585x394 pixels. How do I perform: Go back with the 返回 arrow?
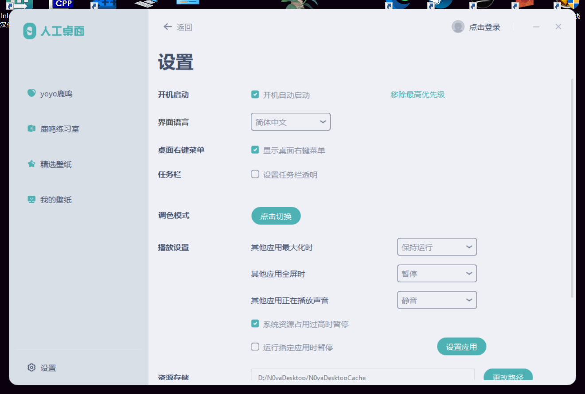click(x=177, y=27)
